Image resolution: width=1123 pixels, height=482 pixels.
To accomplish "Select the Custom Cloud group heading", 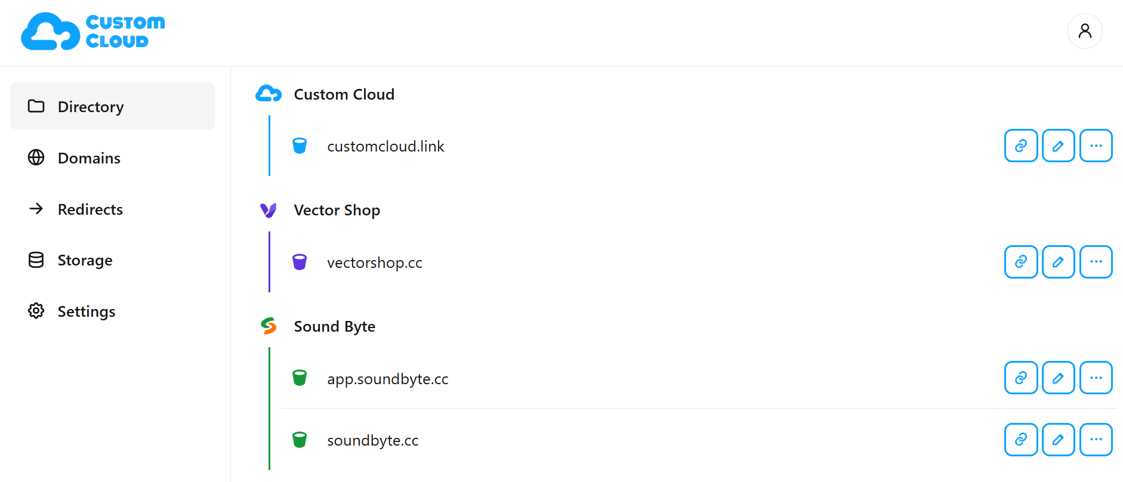I will coord(344,94).
